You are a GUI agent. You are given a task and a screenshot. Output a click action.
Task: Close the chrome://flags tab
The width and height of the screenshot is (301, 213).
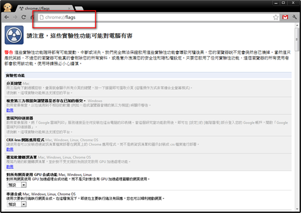(69, 9)
